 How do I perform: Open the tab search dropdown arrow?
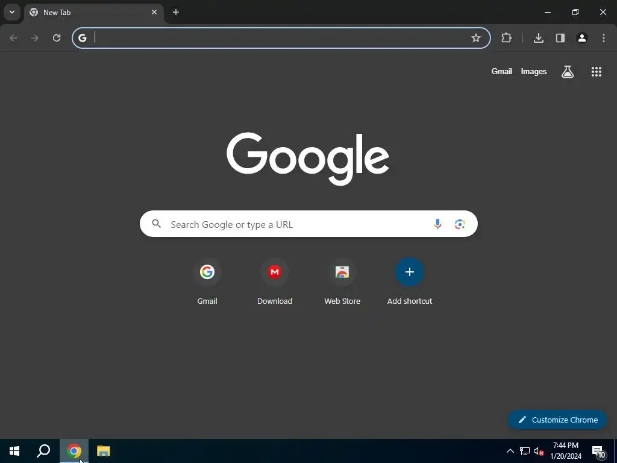coord(12,12)
